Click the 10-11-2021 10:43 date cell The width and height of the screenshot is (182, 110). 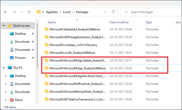(x=121, y=53)
